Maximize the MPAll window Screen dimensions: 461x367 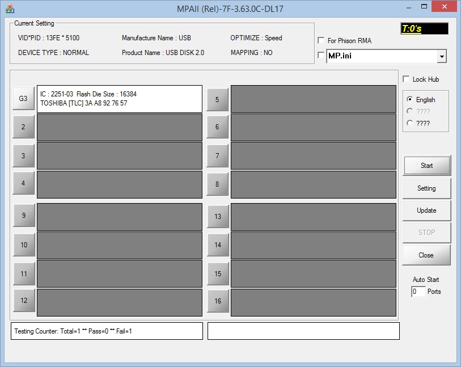tap(424, 6)
